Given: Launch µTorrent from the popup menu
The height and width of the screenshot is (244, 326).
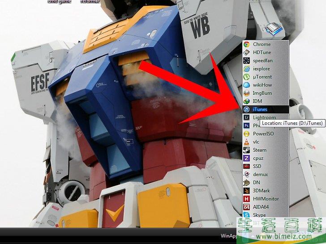Looking at the screenshot, I should coord(266,77).
